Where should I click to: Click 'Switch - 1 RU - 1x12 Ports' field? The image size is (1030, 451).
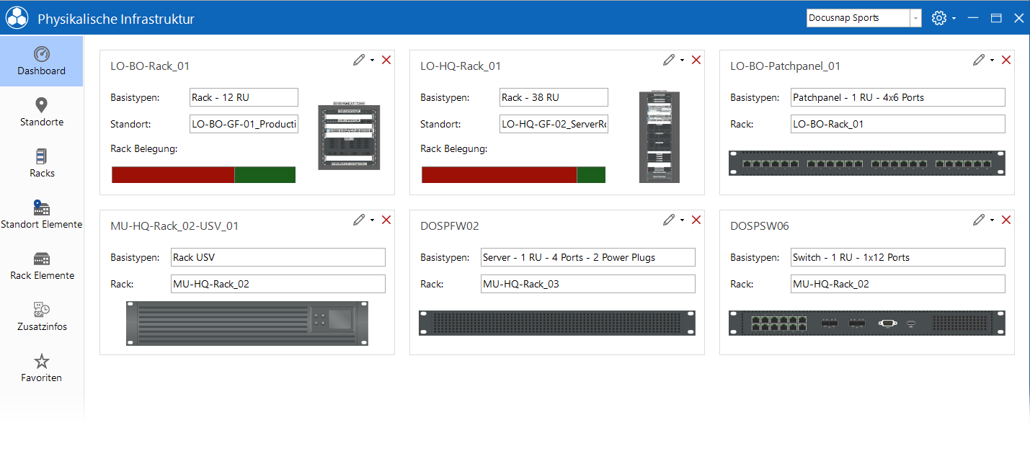click(x=897, y=257)
